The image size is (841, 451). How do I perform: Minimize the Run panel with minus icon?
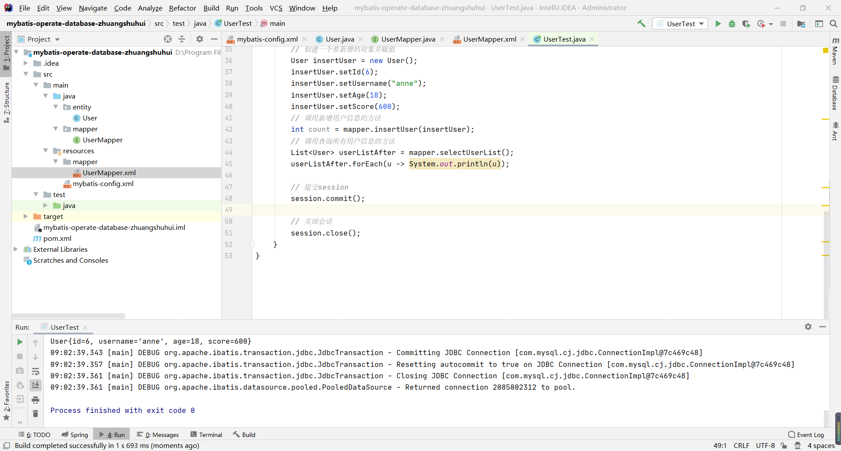(x=823, y=327)
